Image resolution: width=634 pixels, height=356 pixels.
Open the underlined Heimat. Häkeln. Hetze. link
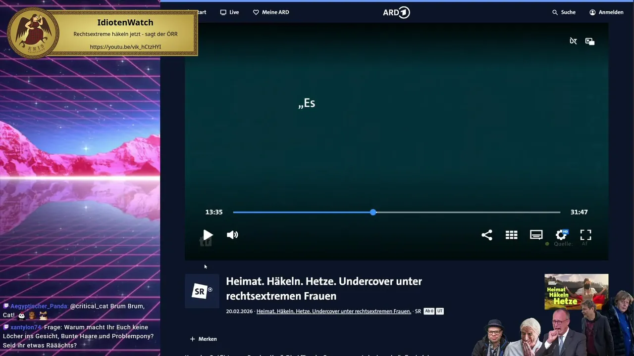(334, 311)
